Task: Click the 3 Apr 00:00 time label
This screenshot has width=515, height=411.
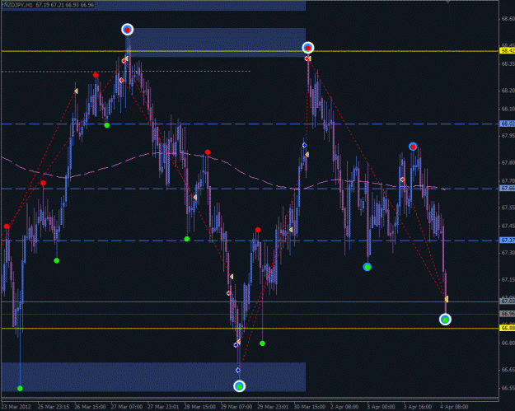Action: [x=381, y=407]
